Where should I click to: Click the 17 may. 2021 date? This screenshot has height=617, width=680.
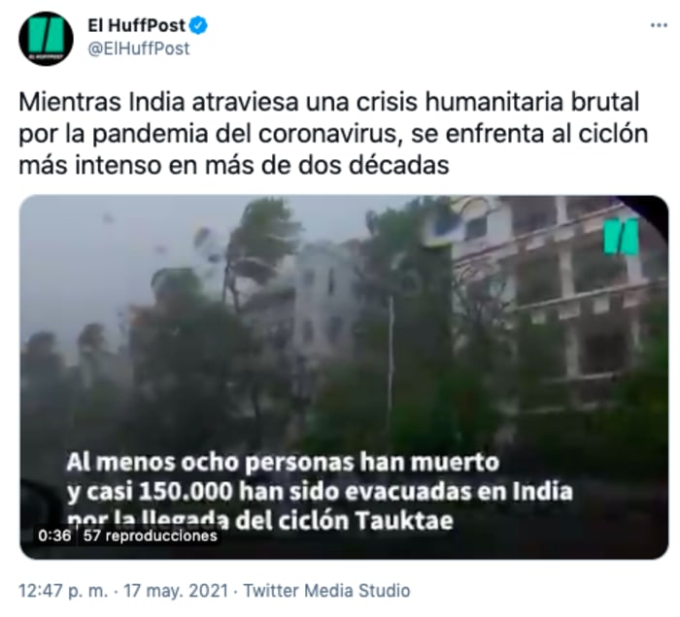176,591
